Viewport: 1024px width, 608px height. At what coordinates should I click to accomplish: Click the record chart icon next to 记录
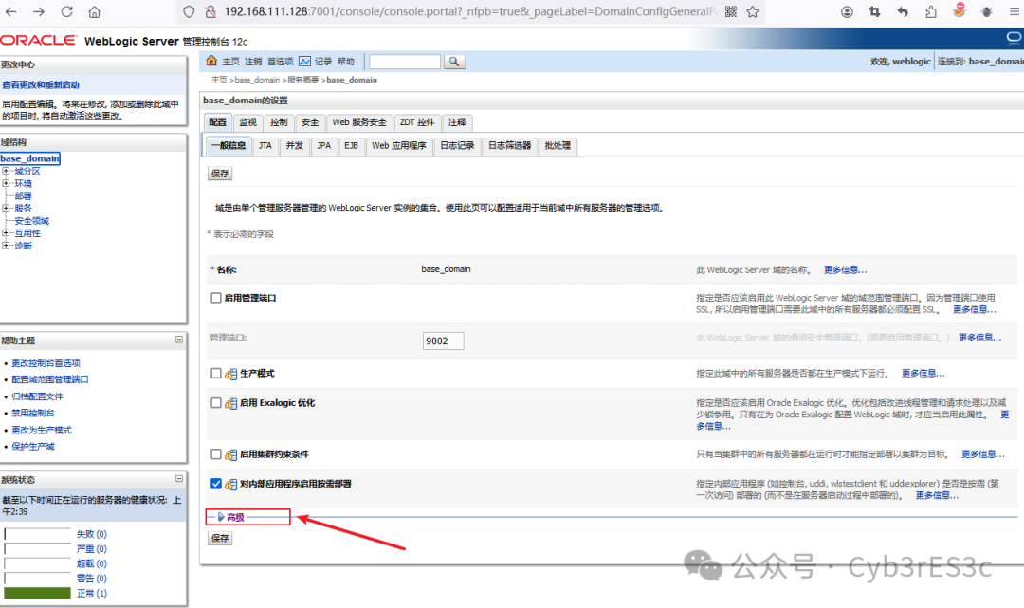pyautogui.click(x=304, y=61)
